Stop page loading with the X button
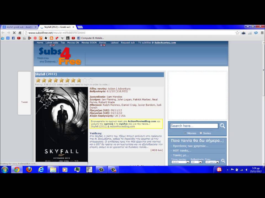 coord(14,33)
